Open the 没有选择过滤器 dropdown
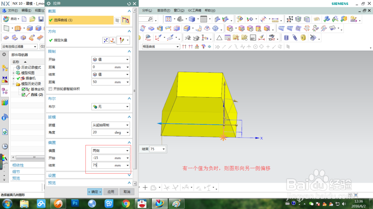Image resolution: width=373 pixels, height=209 pixels. coord(19,46)
